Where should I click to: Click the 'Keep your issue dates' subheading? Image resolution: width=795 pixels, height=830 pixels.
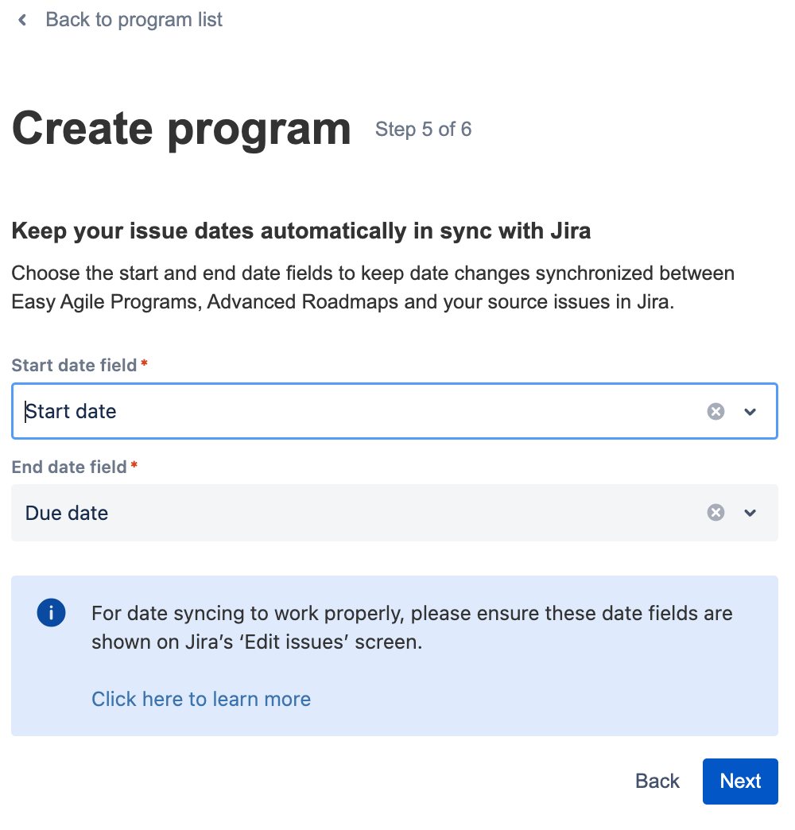[301, 232]
